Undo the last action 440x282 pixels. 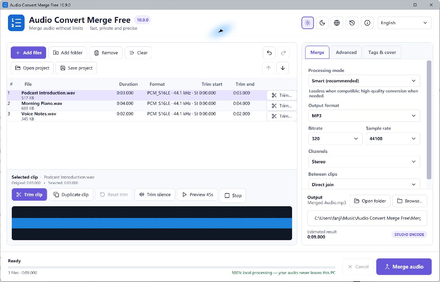[269, 53]
